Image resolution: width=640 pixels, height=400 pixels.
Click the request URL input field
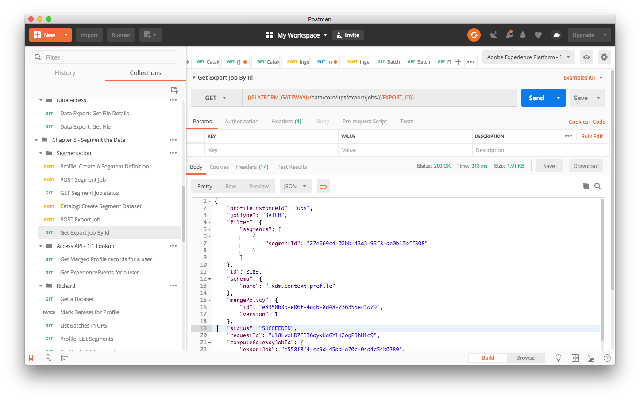click(x=379, y=98)
